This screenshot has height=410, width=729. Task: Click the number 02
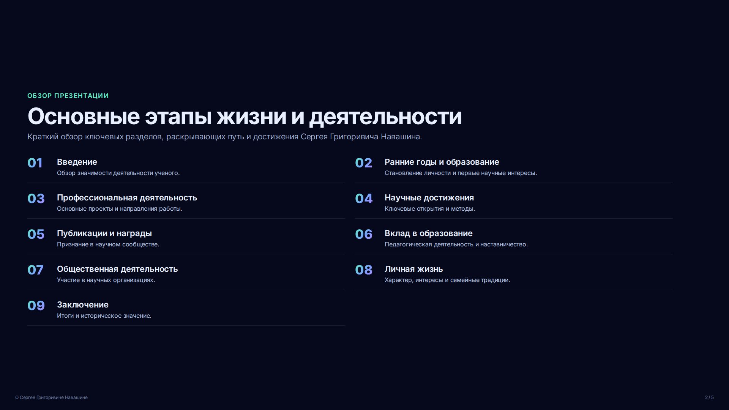[x=363, y=163]
